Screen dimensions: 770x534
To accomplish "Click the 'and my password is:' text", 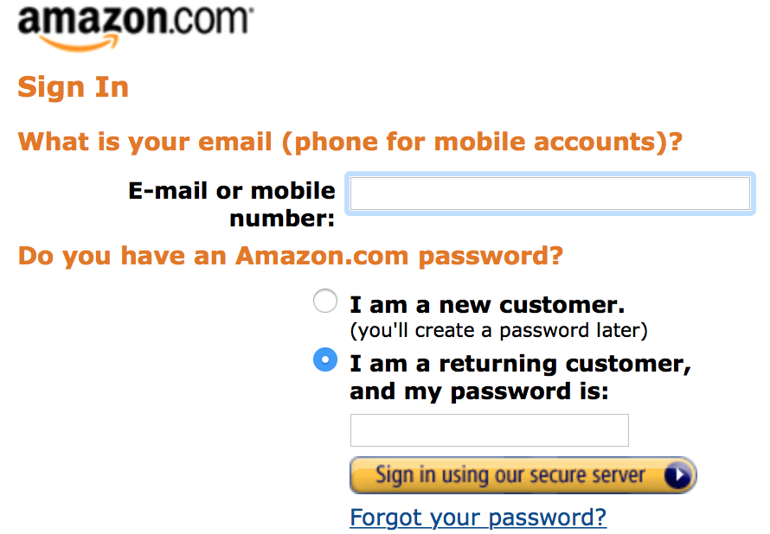I will click(x=478, y=391).
